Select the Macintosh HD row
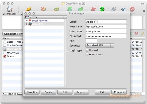The height and width of the screenshot is (104, 147). coord(13,49)
